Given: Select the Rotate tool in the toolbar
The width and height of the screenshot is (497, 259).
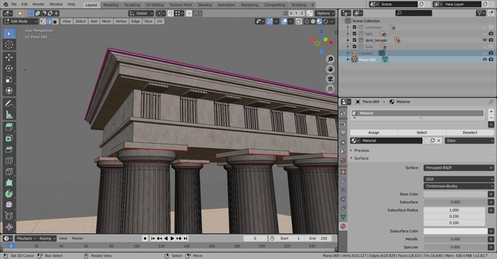Looking at the screenshot, I should [9, 68].
